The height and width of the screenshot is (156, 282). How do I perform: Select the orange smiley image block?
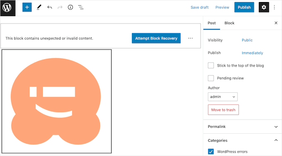coord(57,101)
